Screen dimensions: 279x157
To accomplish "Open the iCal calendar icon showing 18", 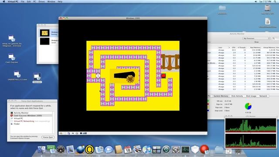I will [128, 150].
